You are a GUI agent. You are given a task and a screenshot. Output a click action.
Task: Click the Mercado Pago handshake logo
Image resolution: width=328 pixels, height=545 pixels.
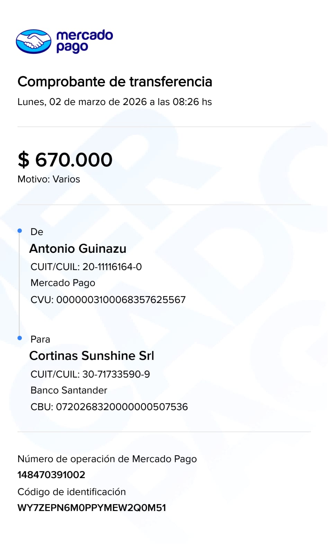(34, 42)
